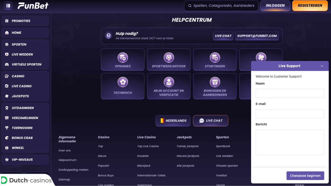This screenshot has height=186, width=331.
Task: Click the Virtuele Sporten gamepad icon
Action: [7, 64]
